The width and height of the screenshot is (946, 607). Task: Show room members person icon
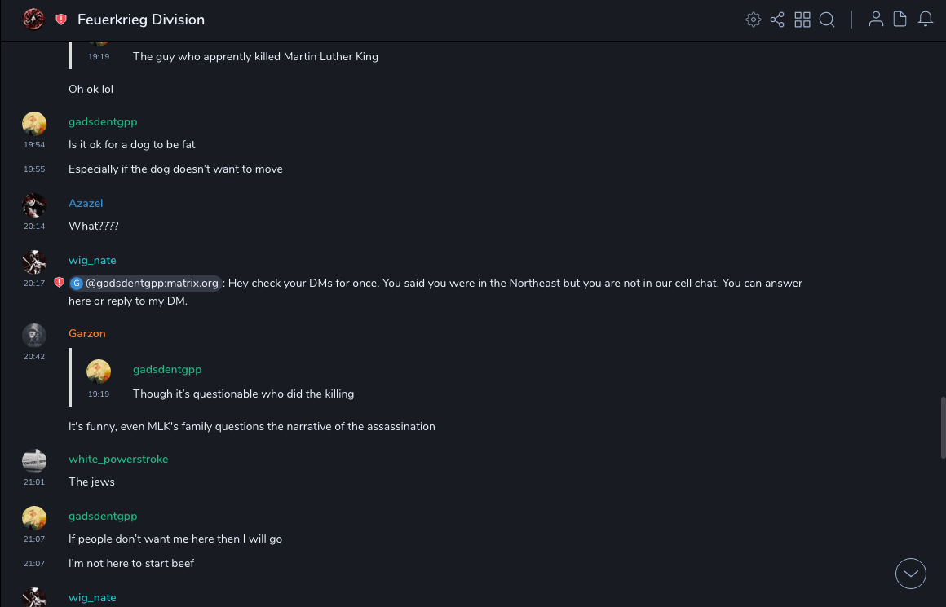pos(876,20)
